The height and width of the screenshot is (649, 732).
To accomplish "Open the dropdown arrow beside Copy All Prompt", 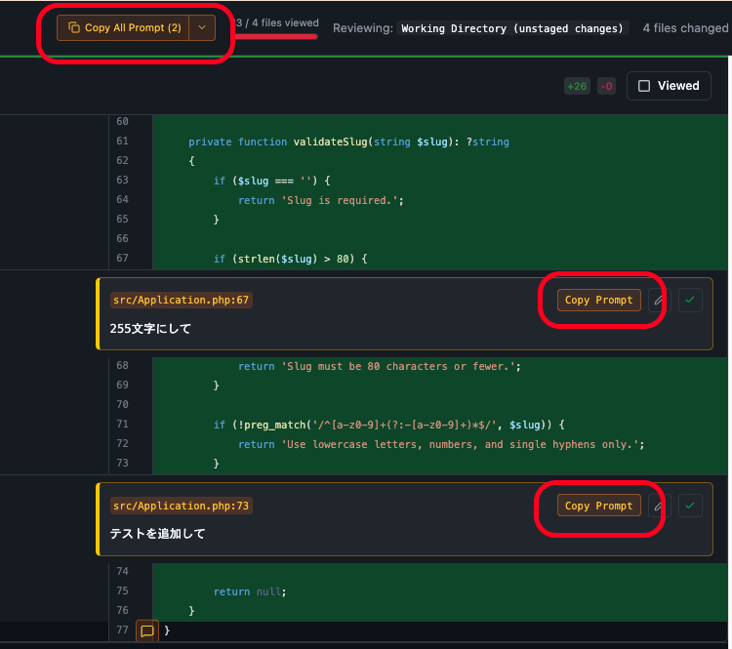I will (x=202, y=28).
